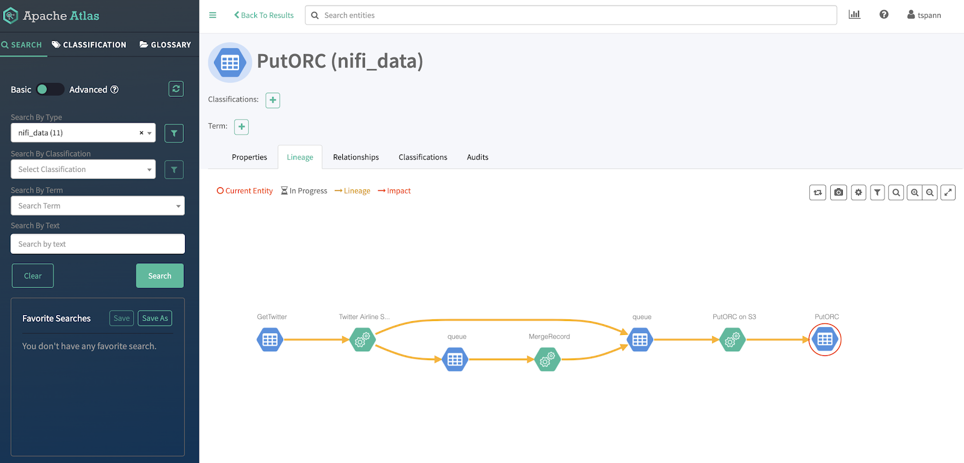The width and height of the screenshot is (964, 463).
Task: Open the Lineage tab
Action: (x=300, y=157)
